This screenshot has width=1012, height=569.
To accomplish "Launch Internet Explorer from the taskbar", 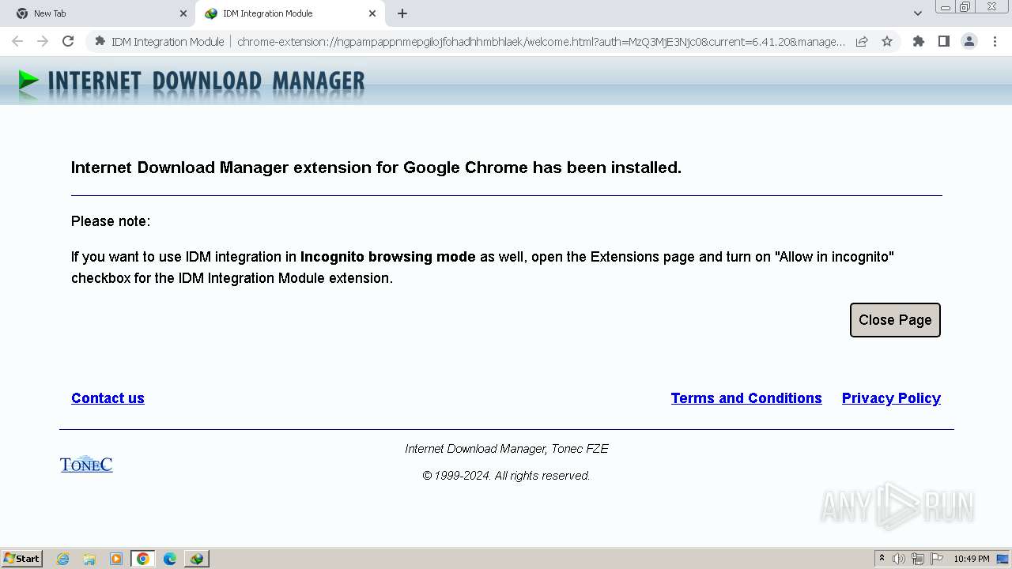I will coord(63,559).
